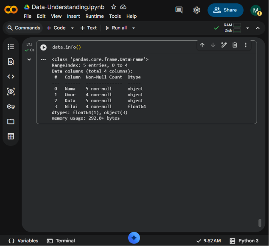Click the cloud saved status icon
269x246 pixels.
[123, 7]
